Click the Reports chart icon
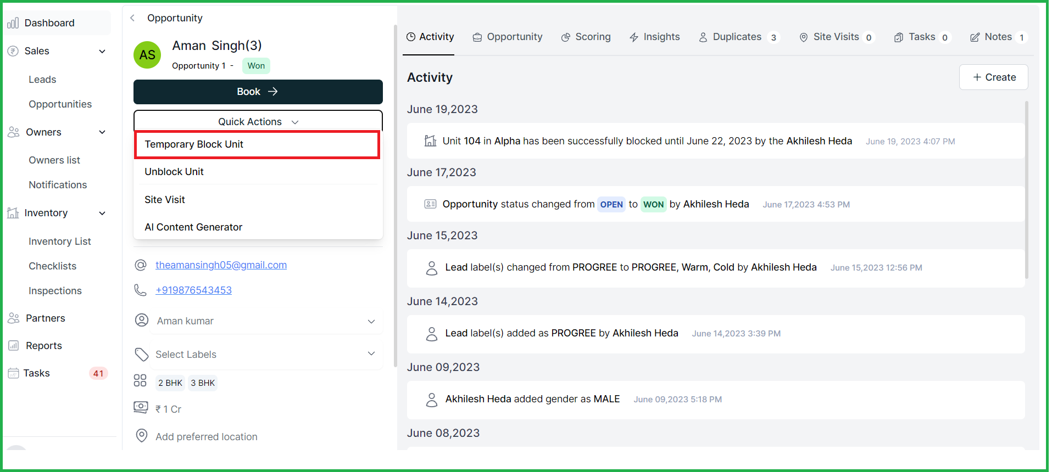 (14, 346)
